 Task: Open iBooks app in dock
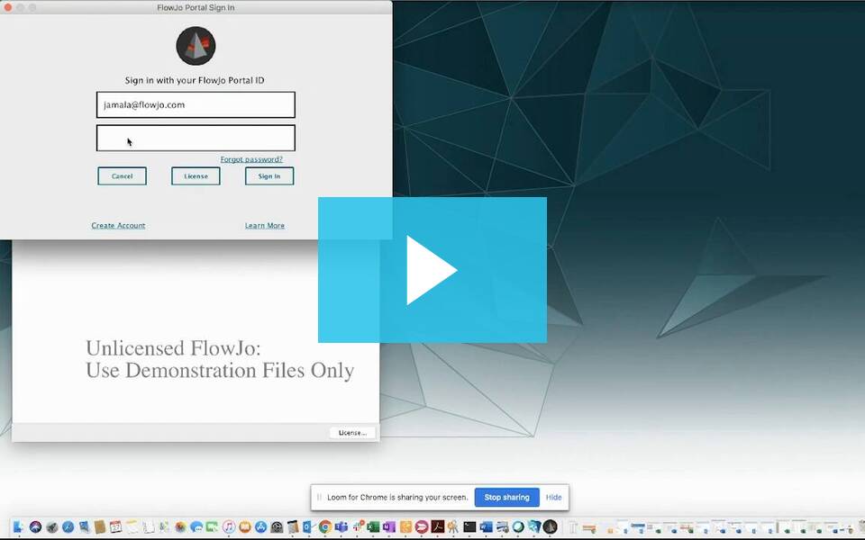(245, 526)
